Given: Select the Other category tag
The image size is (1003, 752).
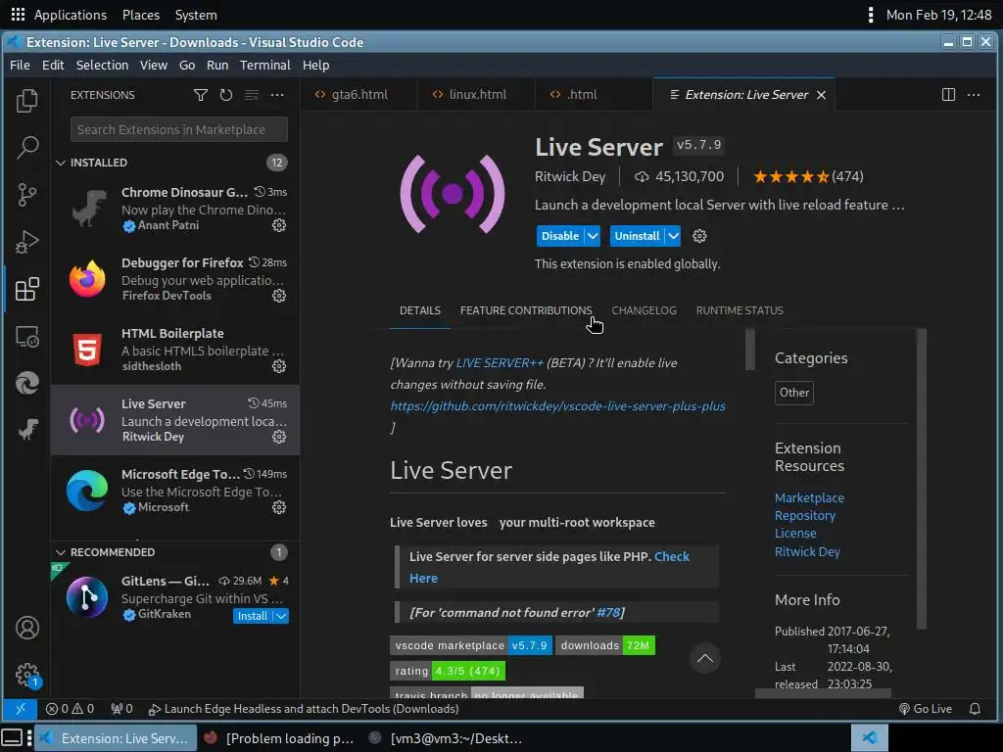Looking at the screenshot, I should click(793, 393).
